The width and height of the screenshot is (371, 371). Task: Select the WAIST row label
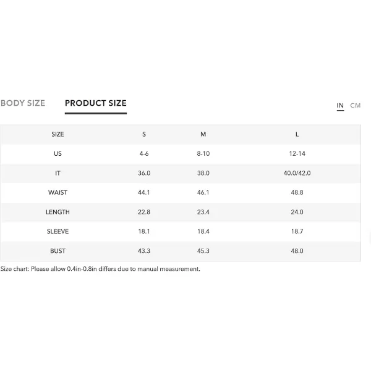[58, 192]
